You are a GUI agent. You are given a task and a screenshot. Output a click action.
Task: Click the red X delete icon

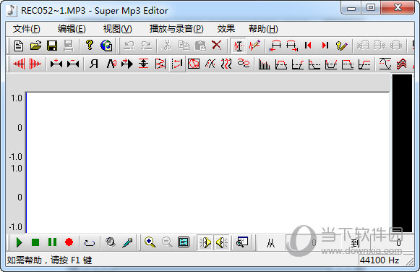pos(216,46)
